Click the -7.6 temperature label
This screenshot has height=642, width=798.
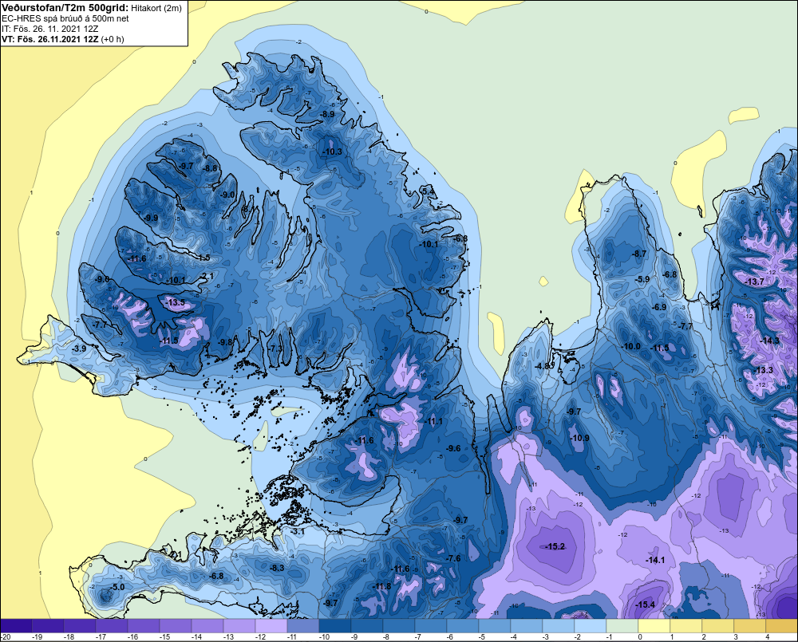tap(453, 558)
